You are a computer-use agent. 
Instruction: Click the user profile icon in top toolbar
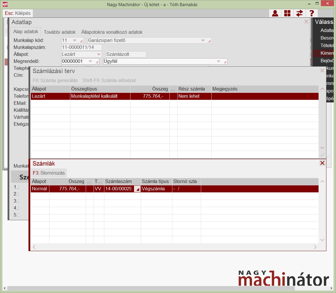click(275, 13)
